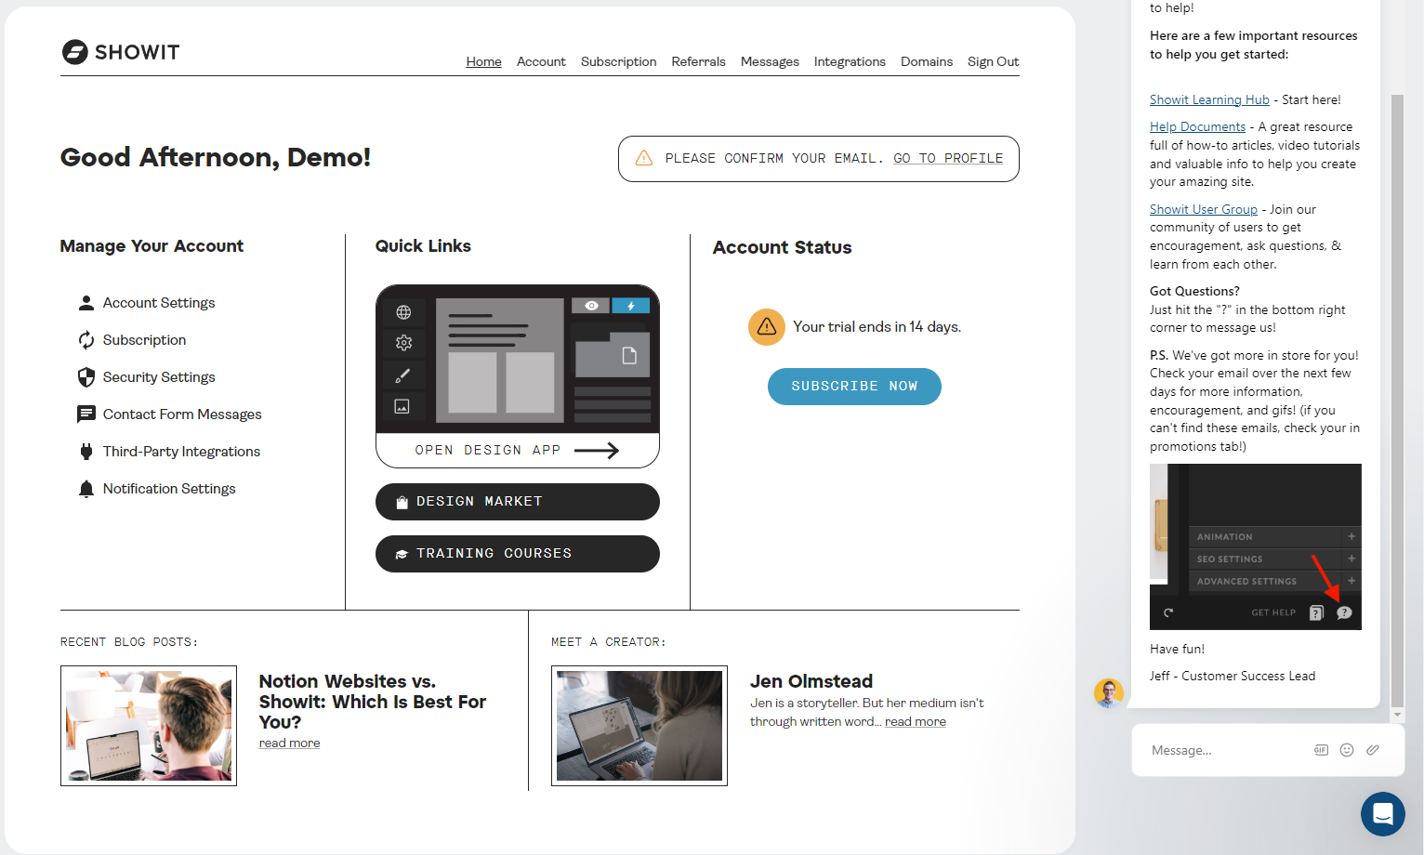Follow the Go To Profile link

pos(948,158)
